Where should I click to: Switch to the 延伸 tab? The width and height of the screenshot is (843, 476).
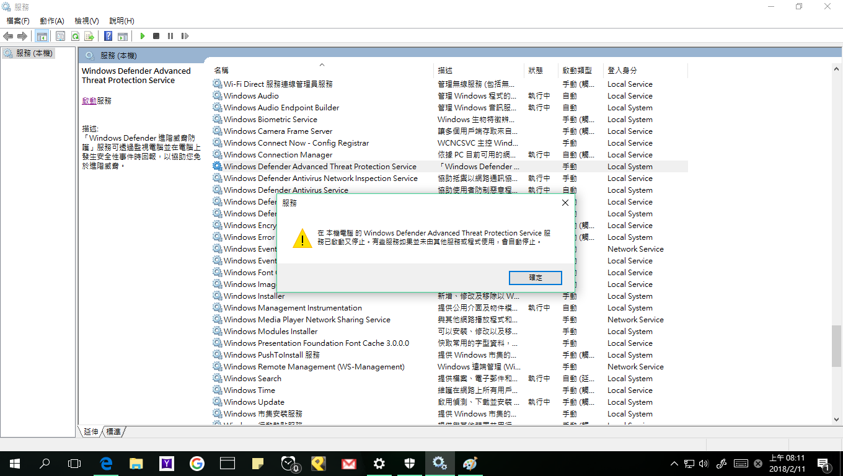click(91, 431)
